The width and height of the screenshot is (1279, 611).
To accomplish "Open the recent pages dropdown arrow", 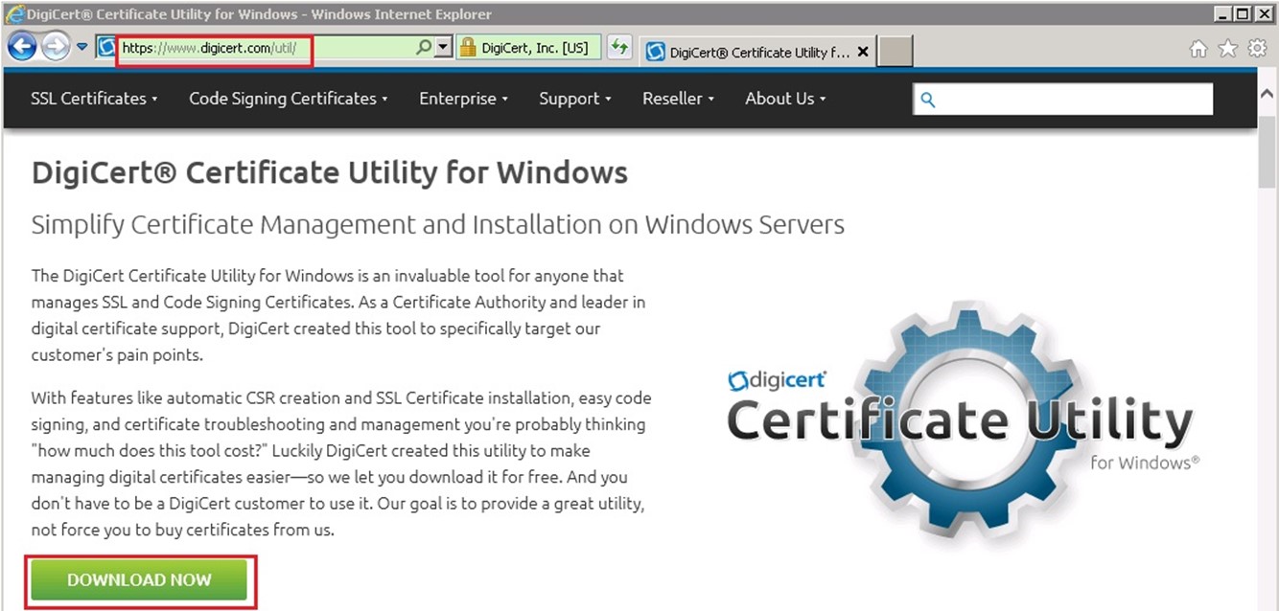I will (x=82, y=46).
